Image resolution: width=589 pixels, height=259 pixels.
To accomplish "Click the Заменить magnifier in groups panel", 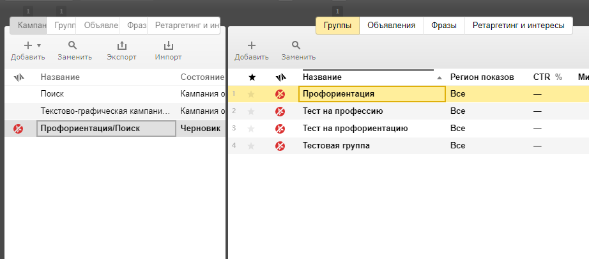I will [296, 46].
